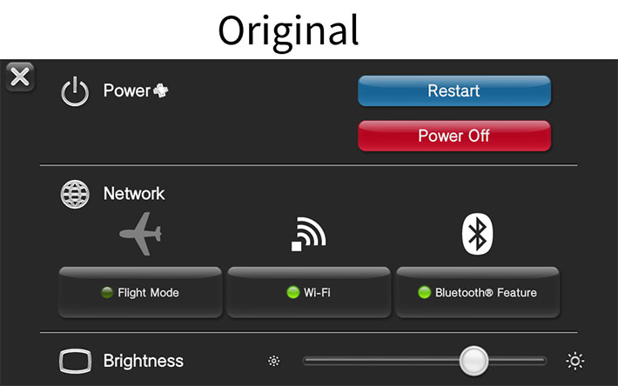Click the red Power Off button
This screenshot has width=618, height=386.
point(454,136)
